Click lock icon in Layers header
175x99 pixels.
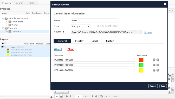click(5, 43)
